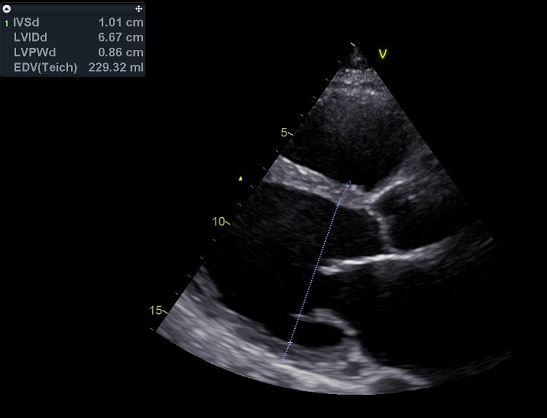Select the EDV(Teich) label
This screenshot has height=418, width=547.
coord(46,67)
